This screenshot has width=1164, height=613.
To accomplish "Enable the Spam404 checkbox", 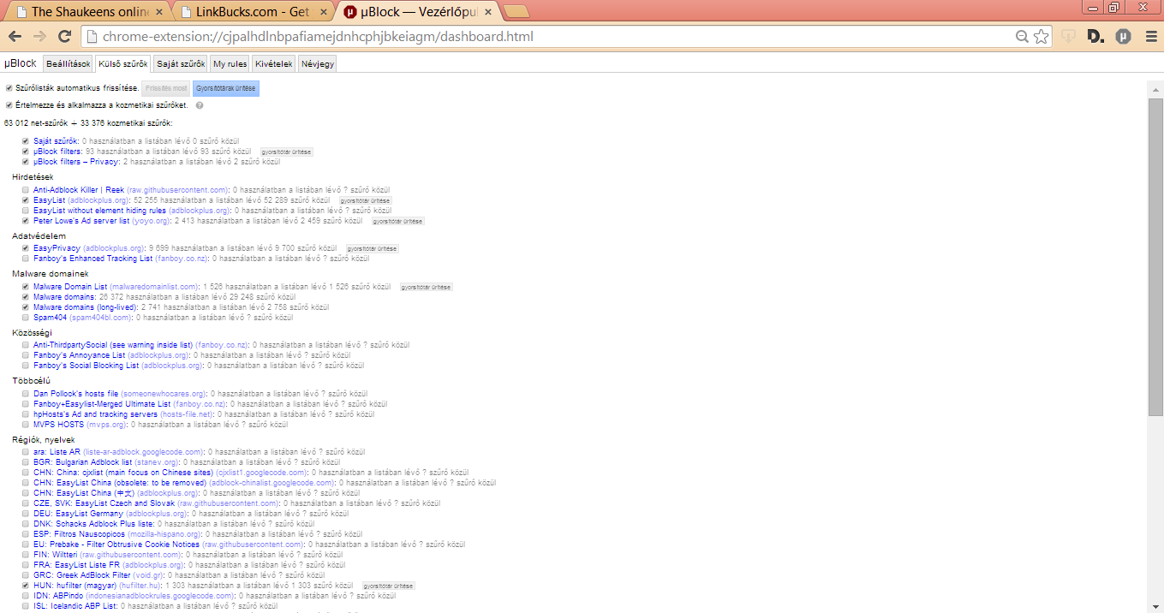I will [x=26, y=318].
